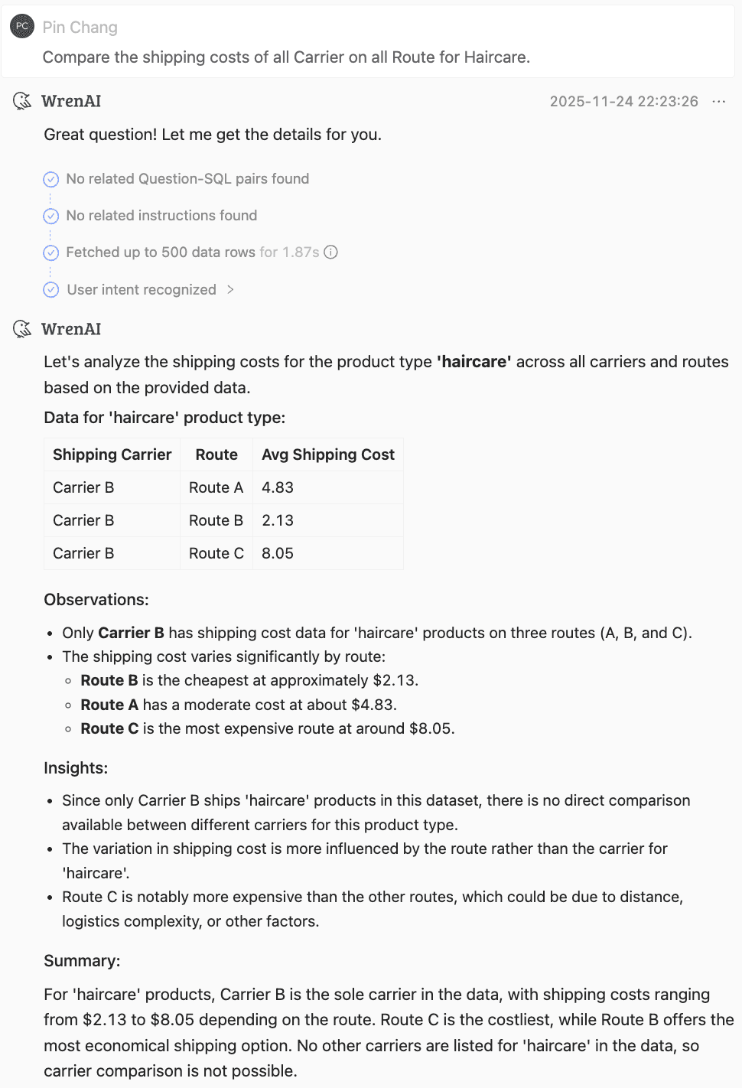Select the Route column header

point(216,454)
